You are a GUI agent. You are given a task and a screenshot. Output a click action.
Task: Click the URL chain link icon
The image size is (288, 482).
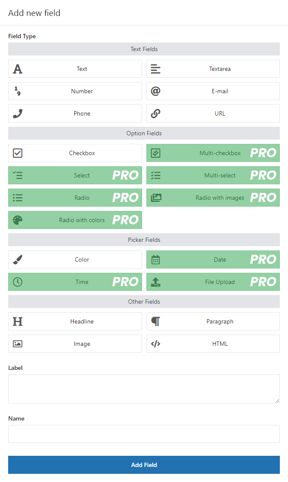pos(155,113)
